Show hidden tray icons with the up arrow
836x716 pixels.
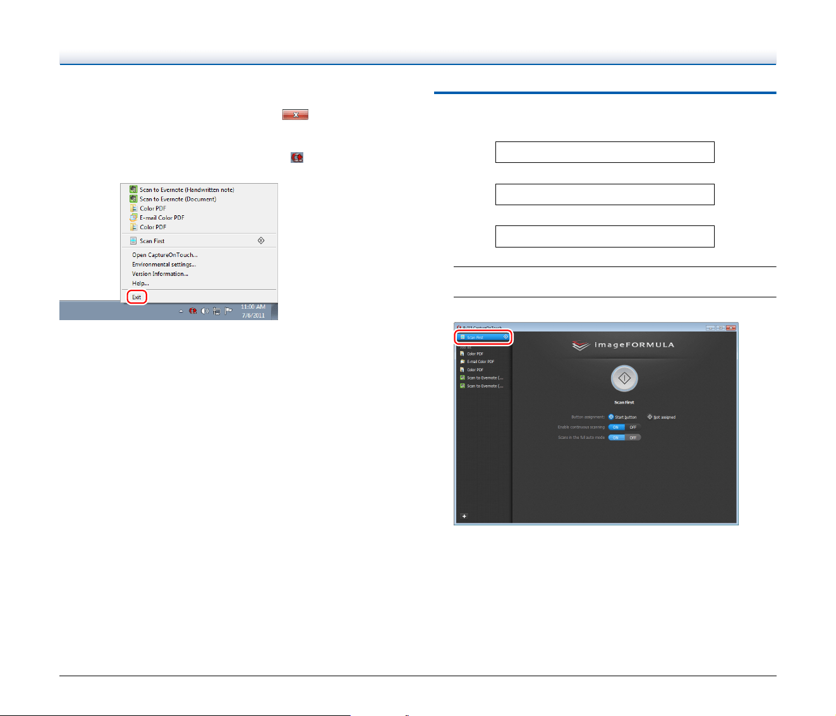pos(181,311)
